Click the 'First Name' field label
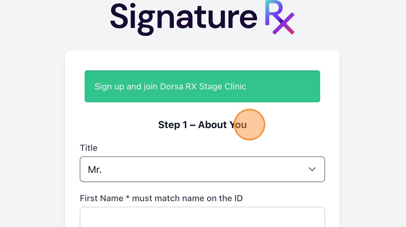Viewport: 406px width, 227px height. tap(101, 198)
